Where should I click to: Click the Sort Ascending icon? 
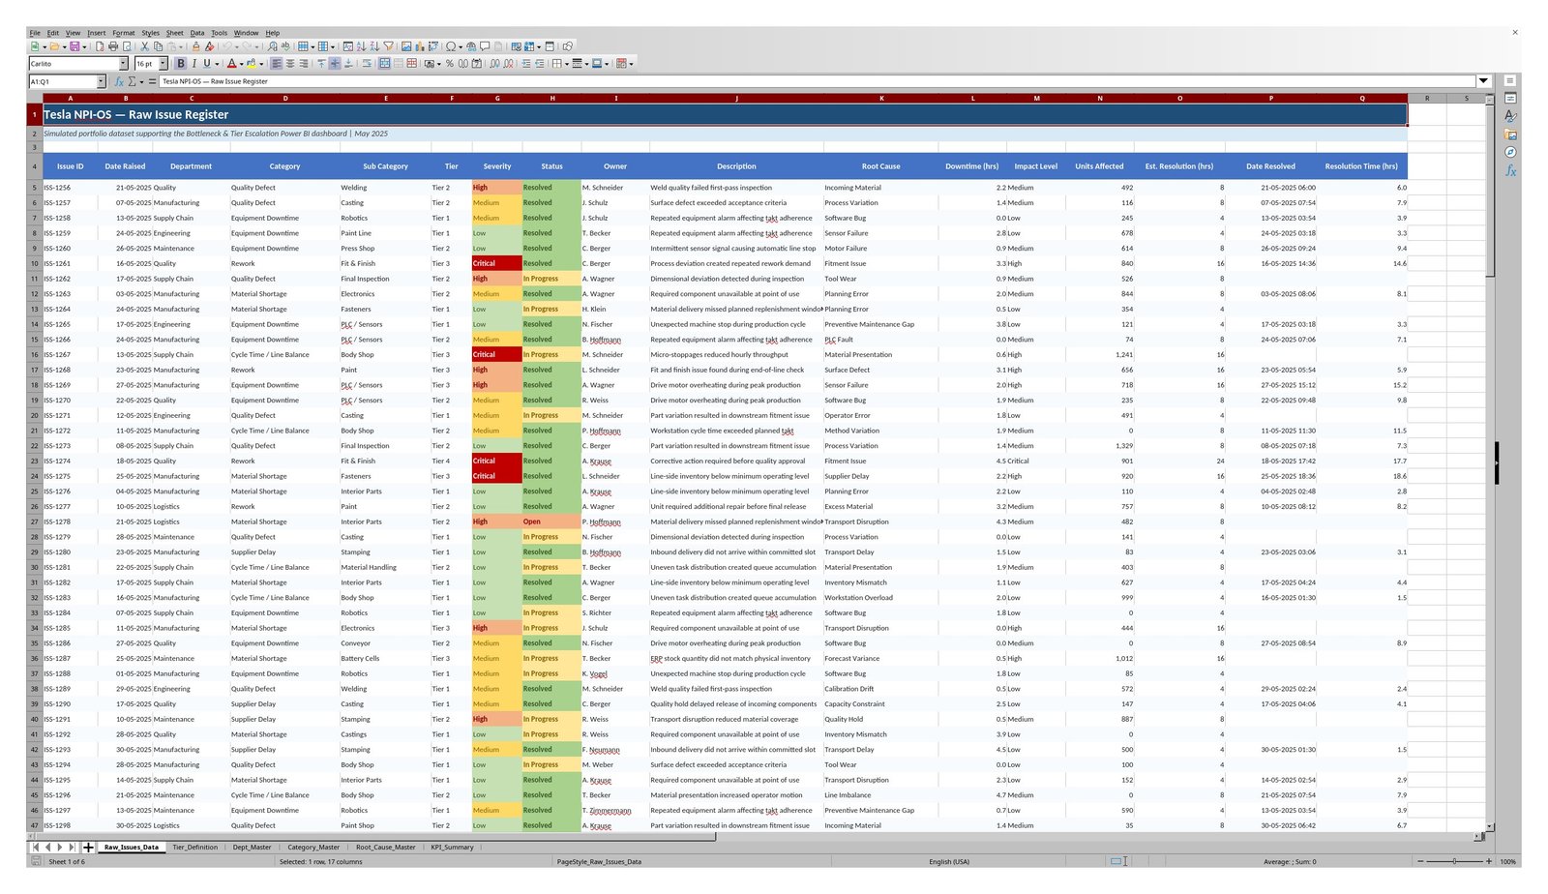(x=361, y=46)
